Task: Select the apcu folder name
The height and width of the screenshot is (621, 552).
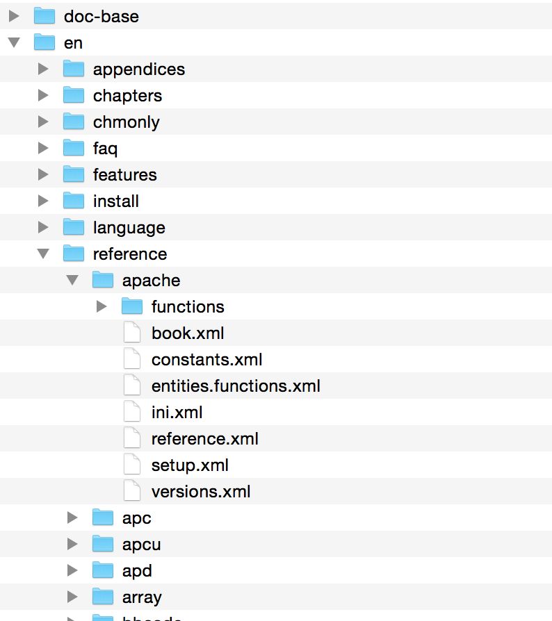Action: tap(141, 545)
